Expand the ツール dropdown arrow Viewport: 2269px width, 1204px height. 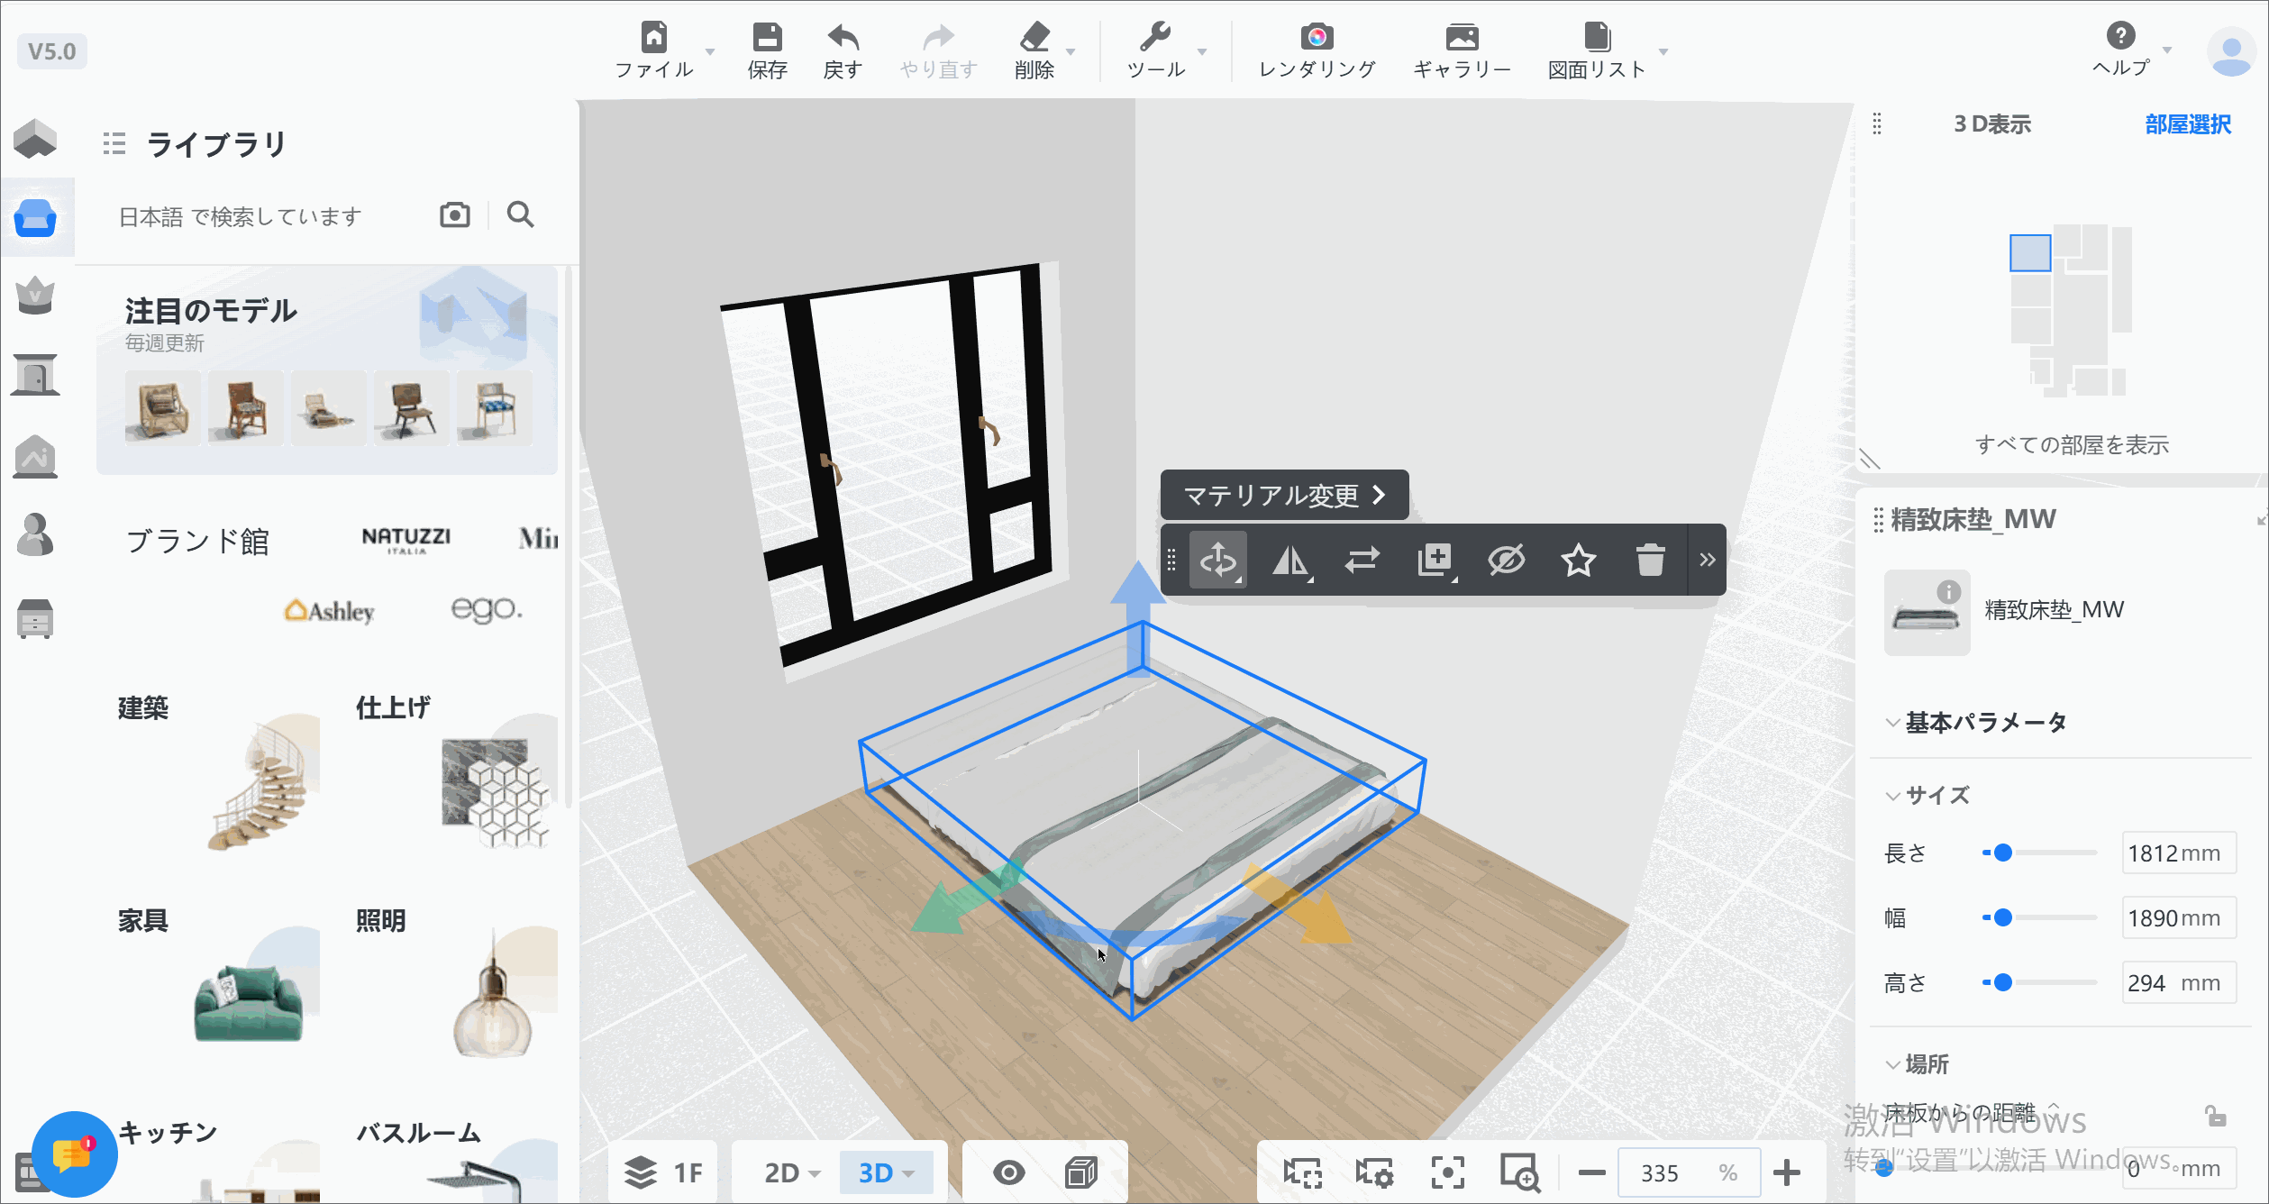click(1202, 51)
